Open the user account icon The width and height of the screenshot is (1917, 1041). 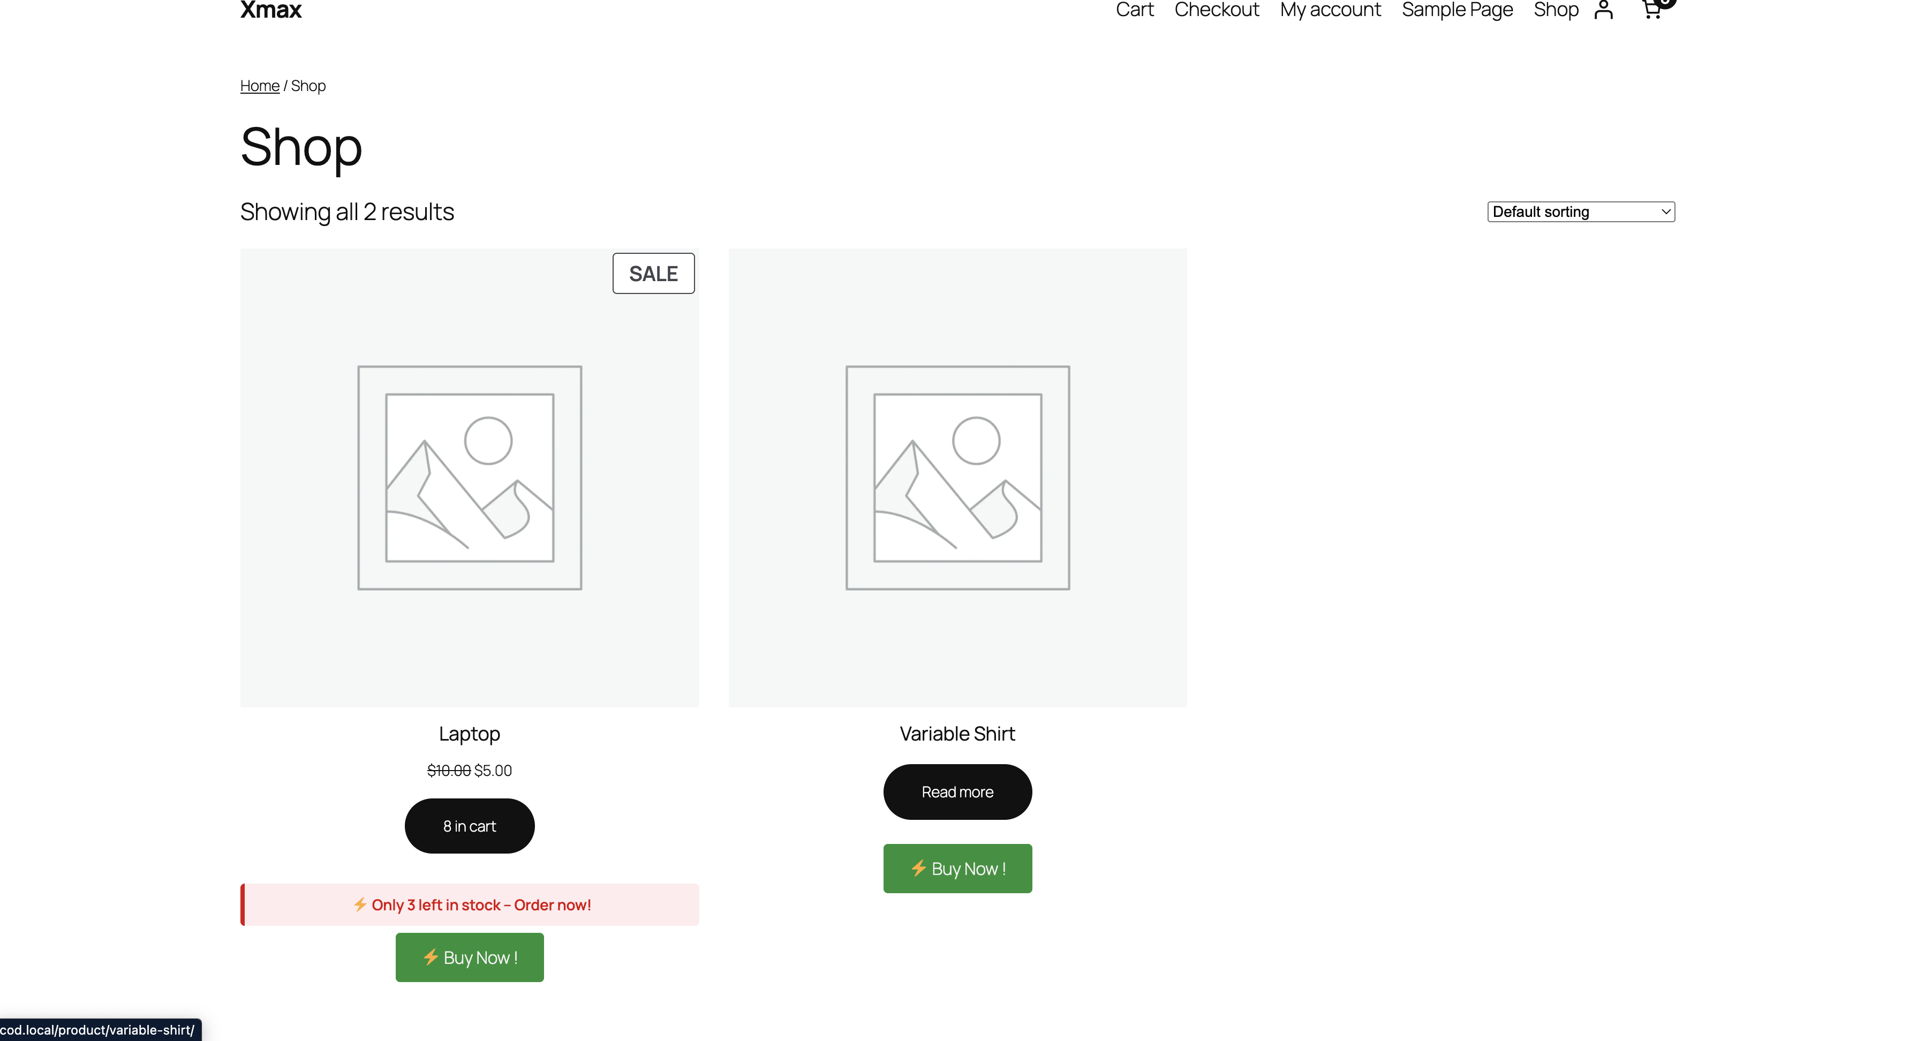[1604, 10]
